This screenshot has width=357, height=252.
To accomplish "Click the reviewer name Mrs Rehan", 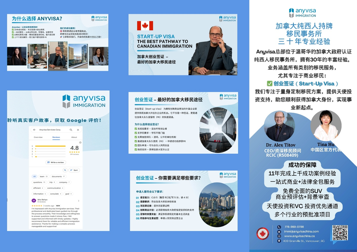I will [x=43, y=200].
